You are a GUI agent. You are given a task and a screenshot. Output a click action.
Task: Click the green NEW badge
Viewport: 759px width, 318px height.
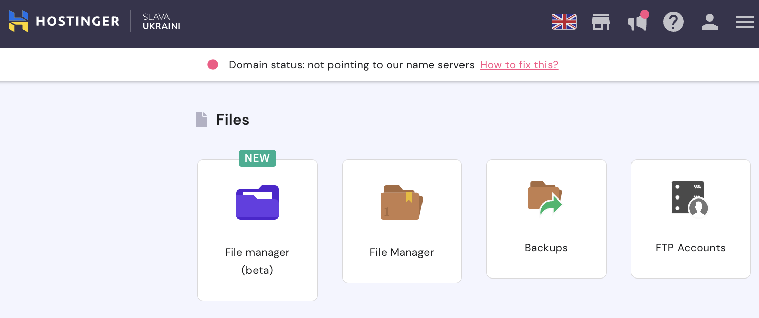coord(257,158)
